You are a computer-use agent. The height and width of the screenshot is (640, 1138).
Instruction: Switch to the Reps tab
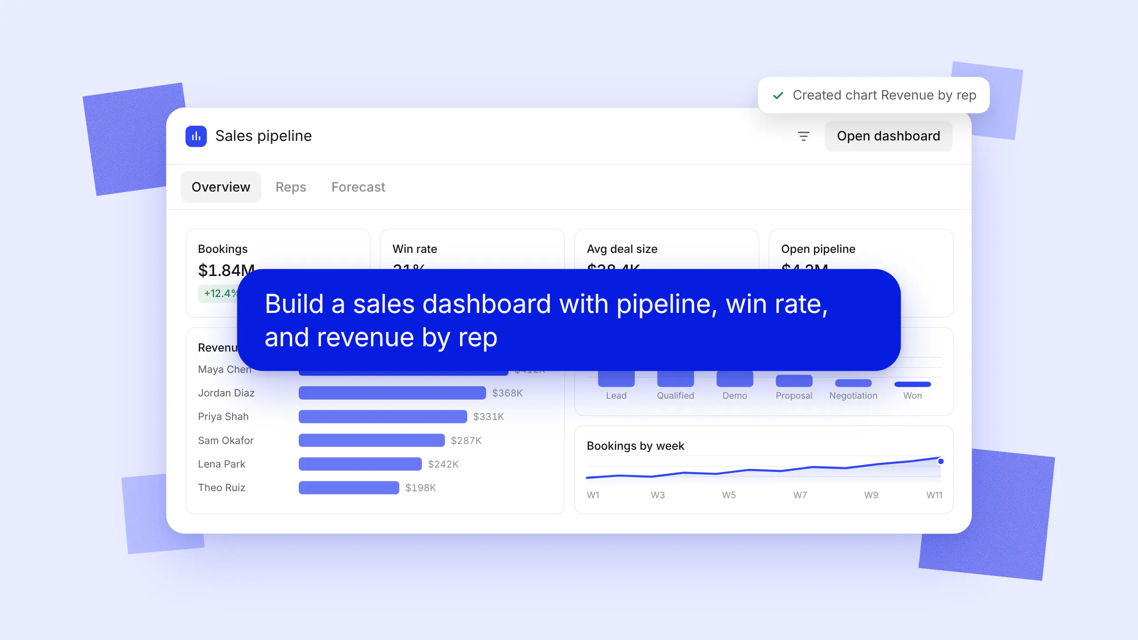(x=291, y=187)
